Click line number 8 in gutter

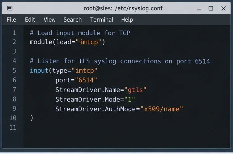click(x=14, y=99)
